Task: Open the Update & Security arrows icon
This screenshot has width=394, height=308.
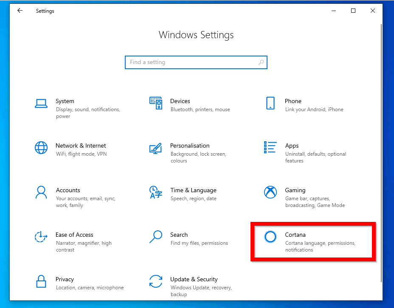Action: (156, 281)
